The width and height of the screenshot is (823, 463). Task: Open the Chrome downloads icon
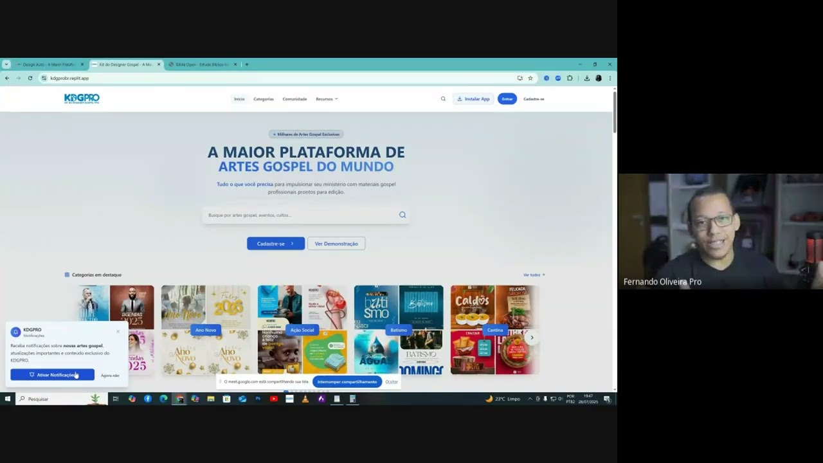[x=587, y=78]
